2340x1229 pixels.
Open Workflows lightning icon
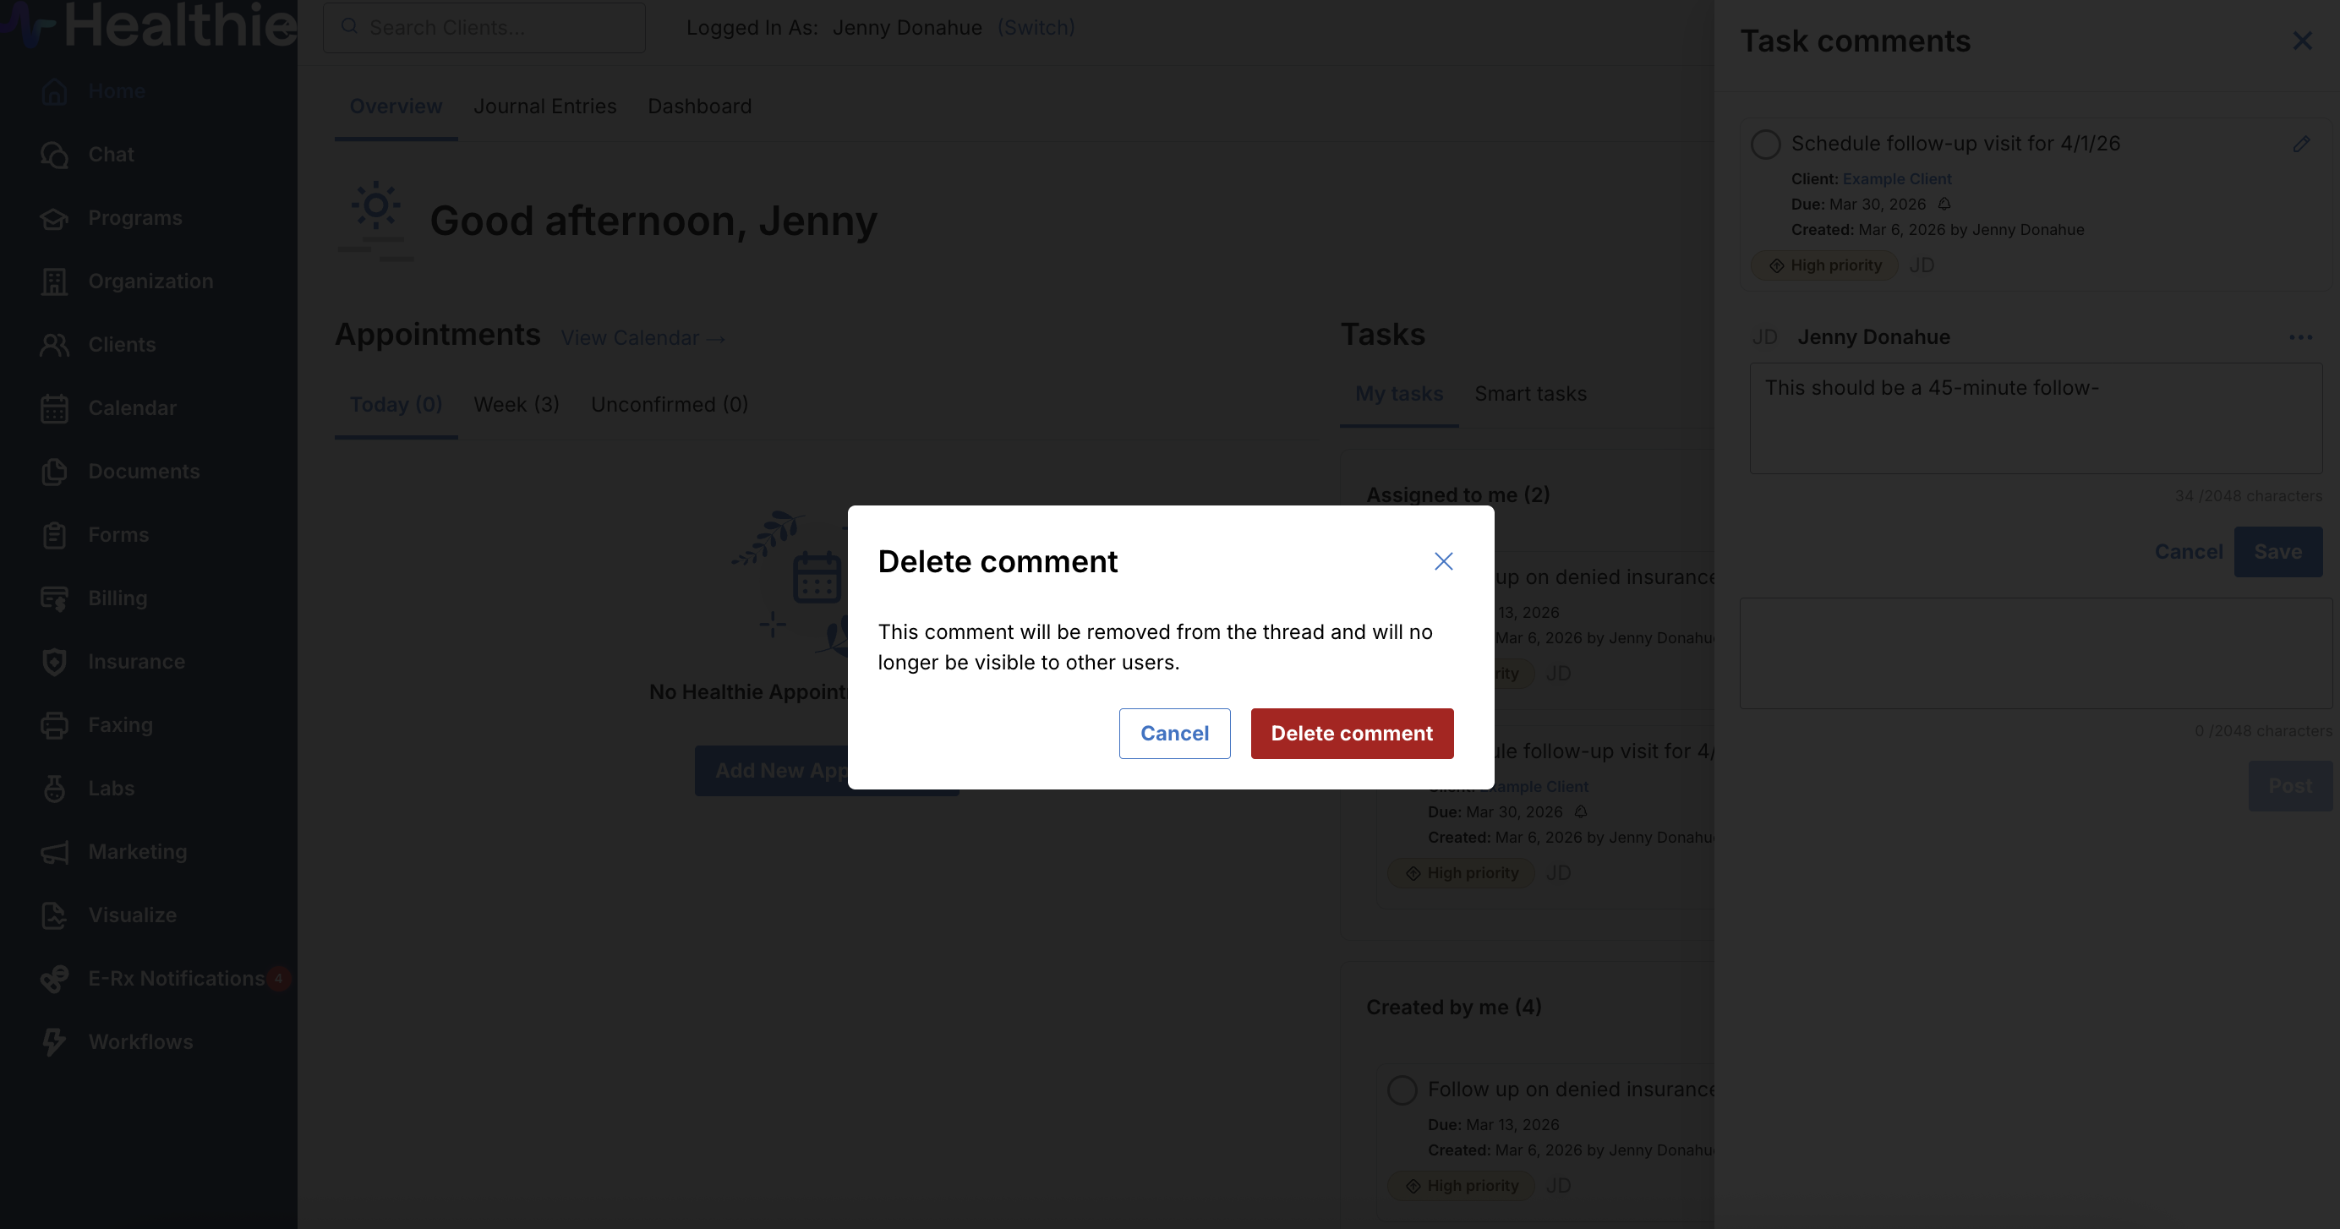pyautogui.click(x=54, y=1042)
